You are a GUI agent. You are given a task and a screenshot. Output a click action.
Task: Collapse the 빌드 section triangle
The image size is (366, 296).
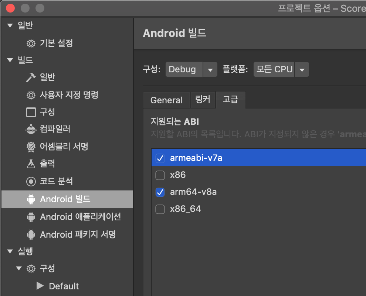(10, 60)
